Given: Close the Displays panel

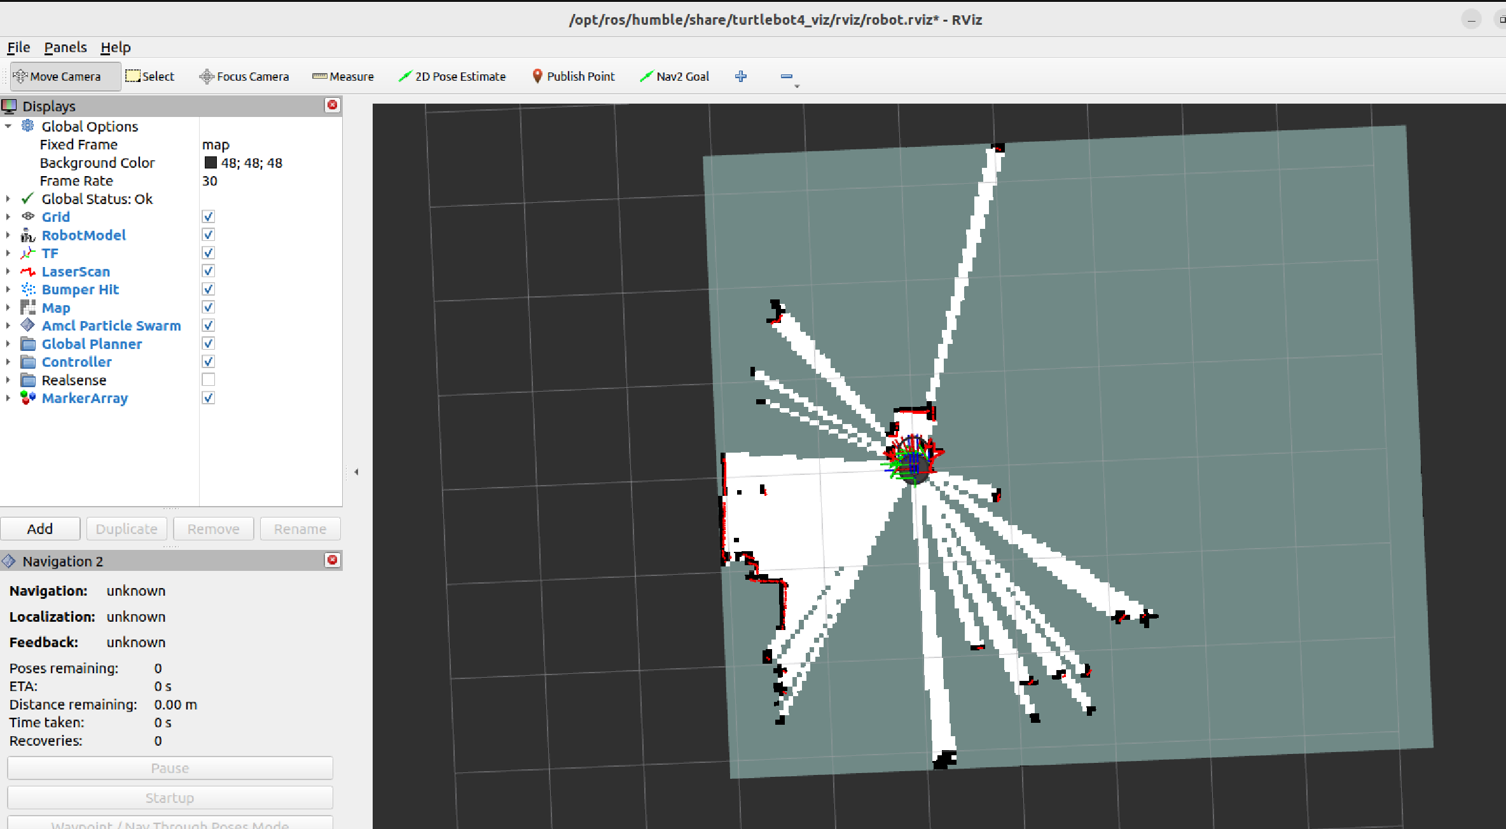Looking at the screenshot, I should [333, 106].
